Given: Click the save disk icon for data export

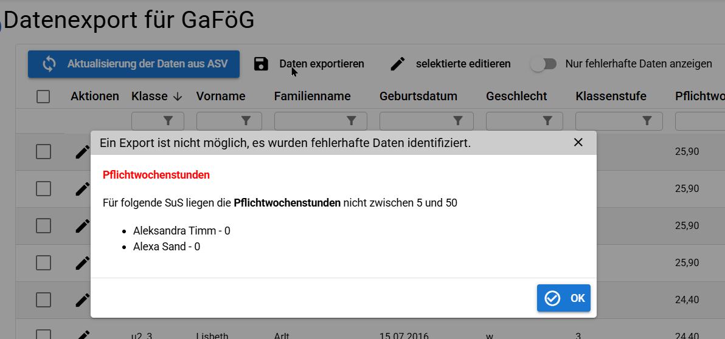Looking at the screenshot, I should [261, 64].
